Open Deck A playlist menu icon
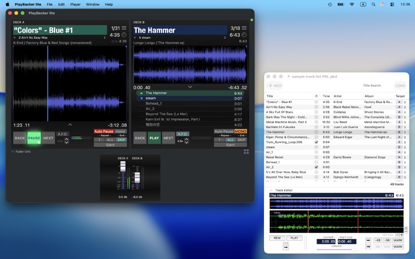 (124, 28)
